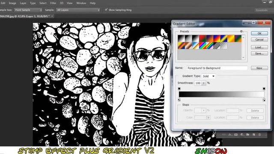Screen dimensions: 274x154
Task: Click the Save... button
Action: [259, 53]
